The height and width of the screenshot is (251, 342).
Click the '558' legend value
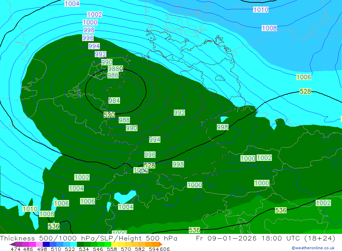pyautogui.click(x=112, y=249)
